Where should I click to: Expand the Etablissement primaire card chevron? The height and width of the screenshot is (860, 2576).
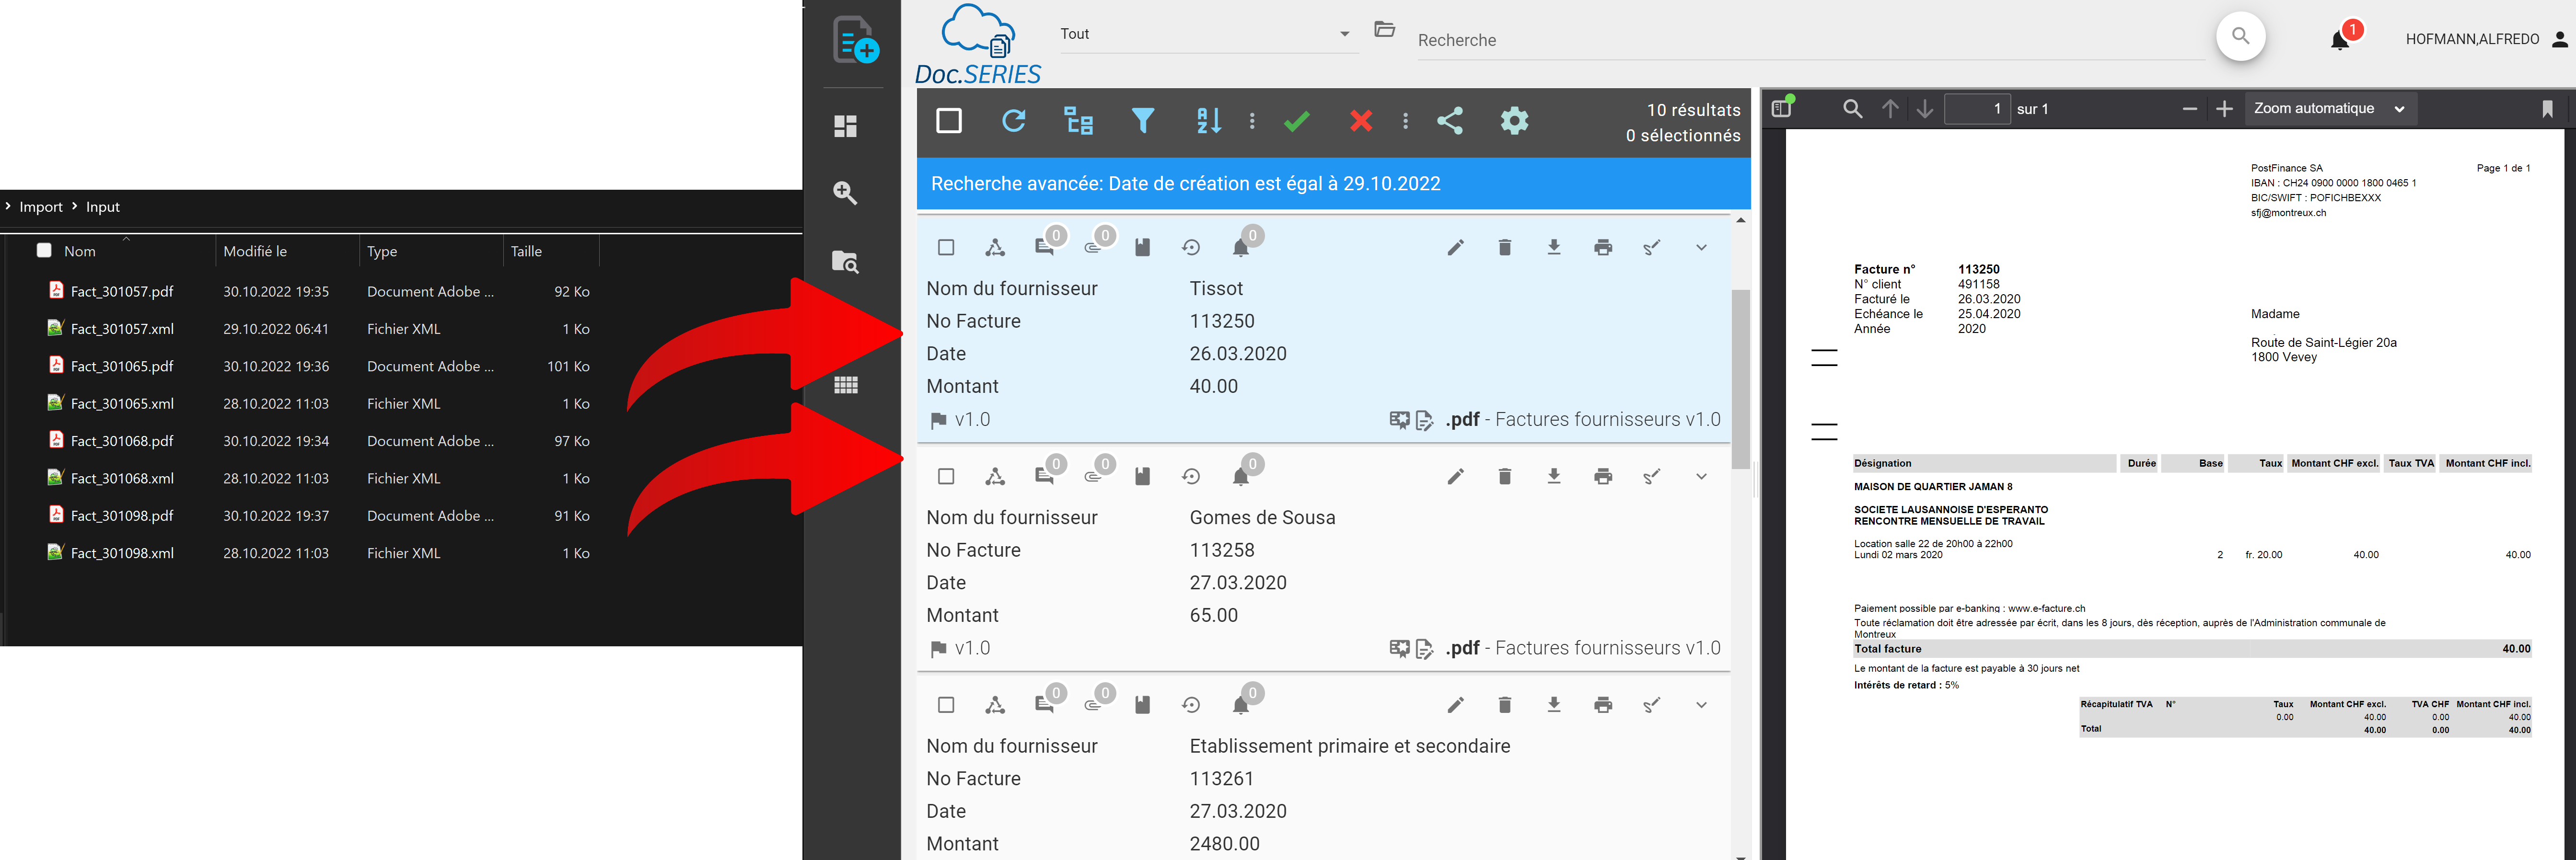pyautogui.click(x=1701, y=705)
